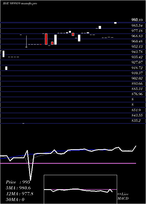Click inside the MACD mini chart box

tap(80, 189)
